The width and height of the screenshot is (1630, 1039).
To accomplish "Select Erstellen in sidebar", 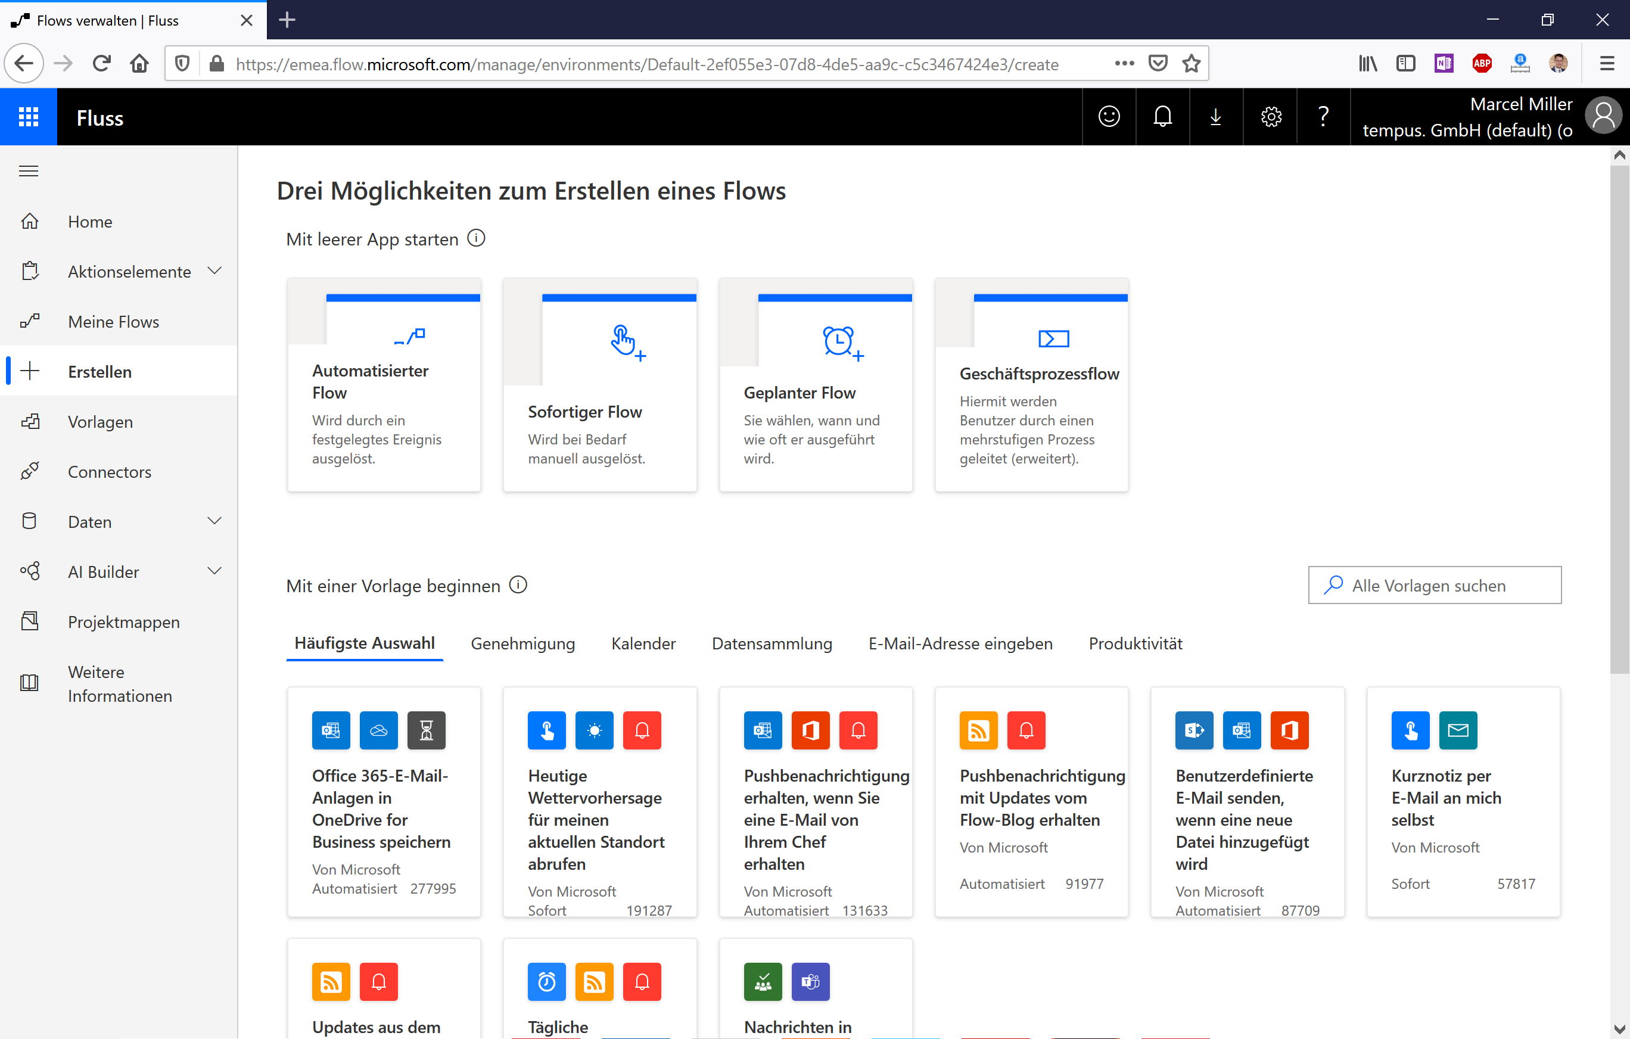I will 119,372.
